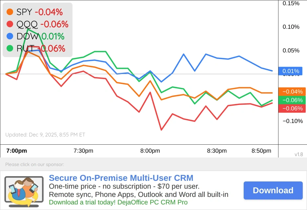Click the blue DOW legend dot
Screen dimensions: 307x210
click(x=10, y=36)
